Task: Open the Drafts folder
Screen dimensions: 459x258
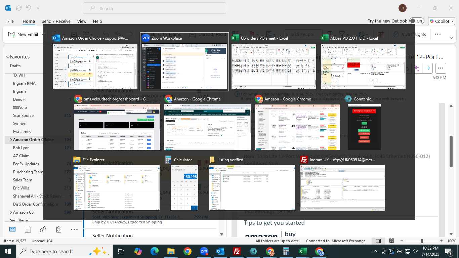Action: click(15, 66)
